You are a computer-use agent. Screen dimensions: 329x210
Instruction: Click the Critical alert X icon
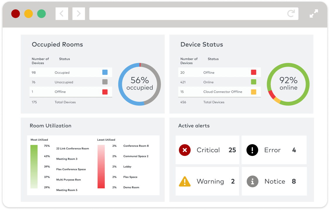[x=185, y=150]
